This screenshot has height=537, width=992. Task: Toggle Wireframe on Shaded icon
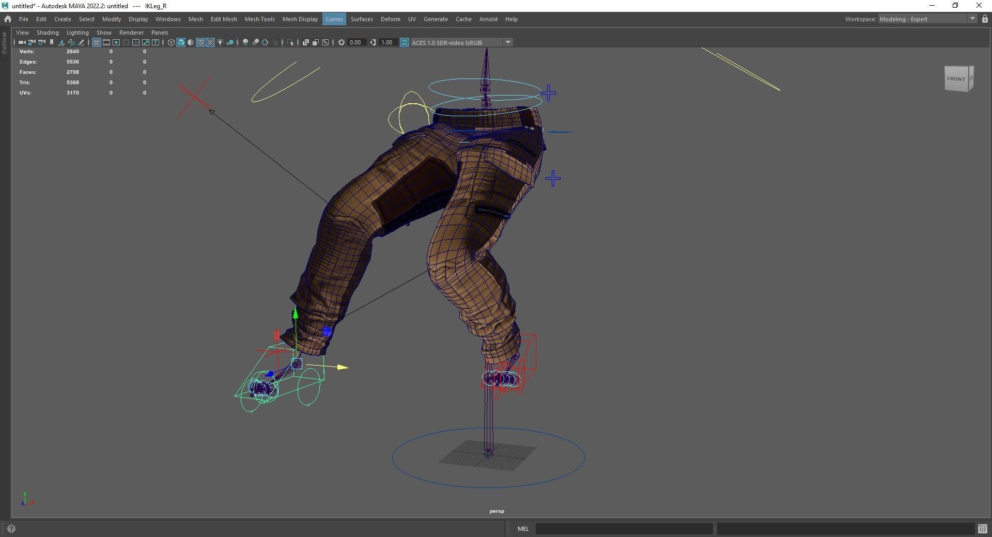(200, 42)
